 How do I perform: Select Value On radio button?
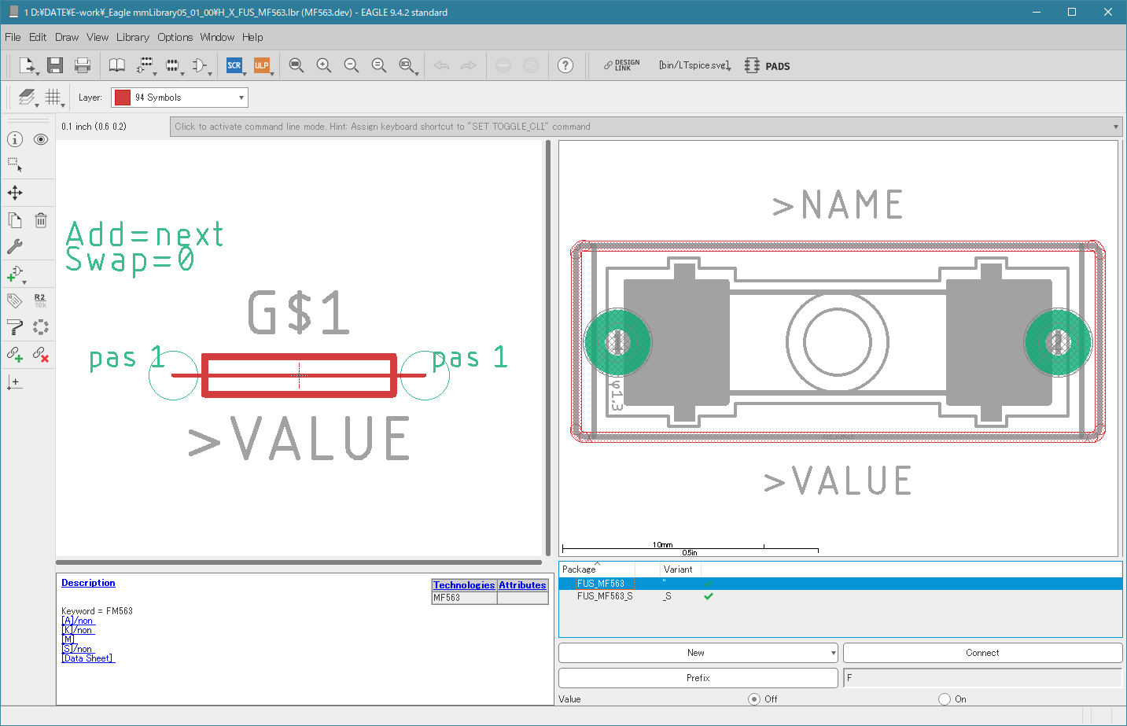click(945, 698)
